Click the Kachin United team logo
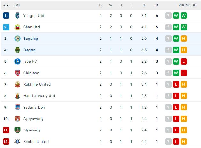The width and height of the screenshot is (201, 148). click(18, 142)
